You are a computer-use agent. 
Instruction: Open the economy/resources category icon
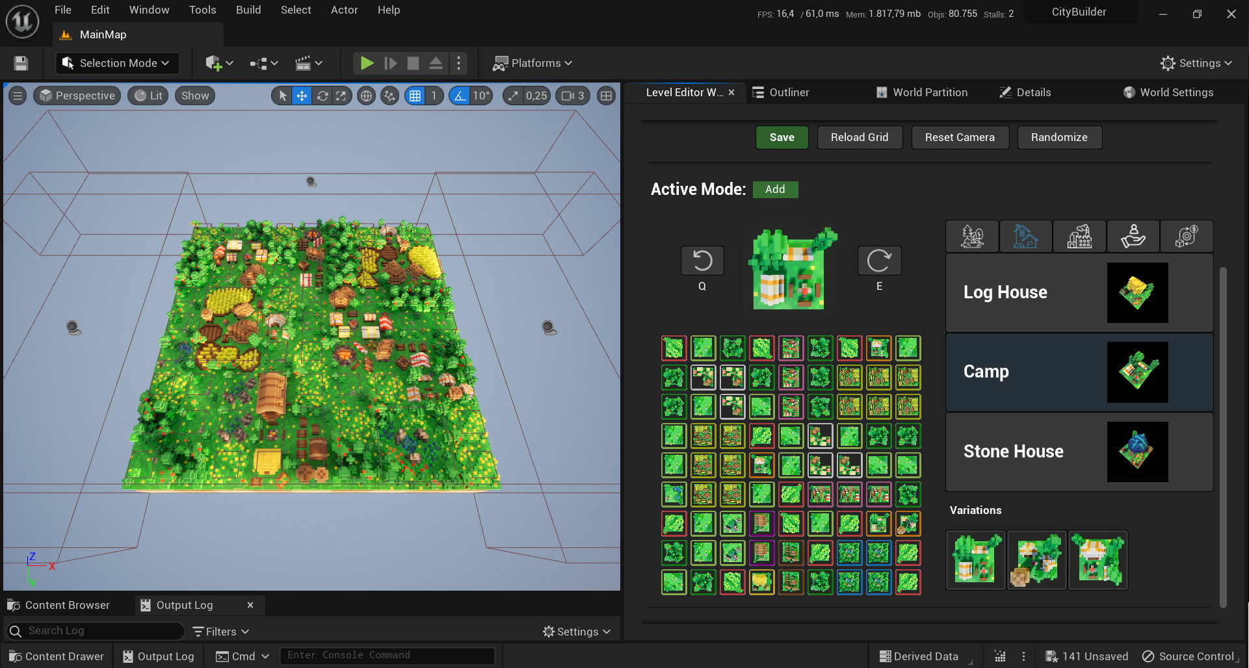tap(1187, 237)
